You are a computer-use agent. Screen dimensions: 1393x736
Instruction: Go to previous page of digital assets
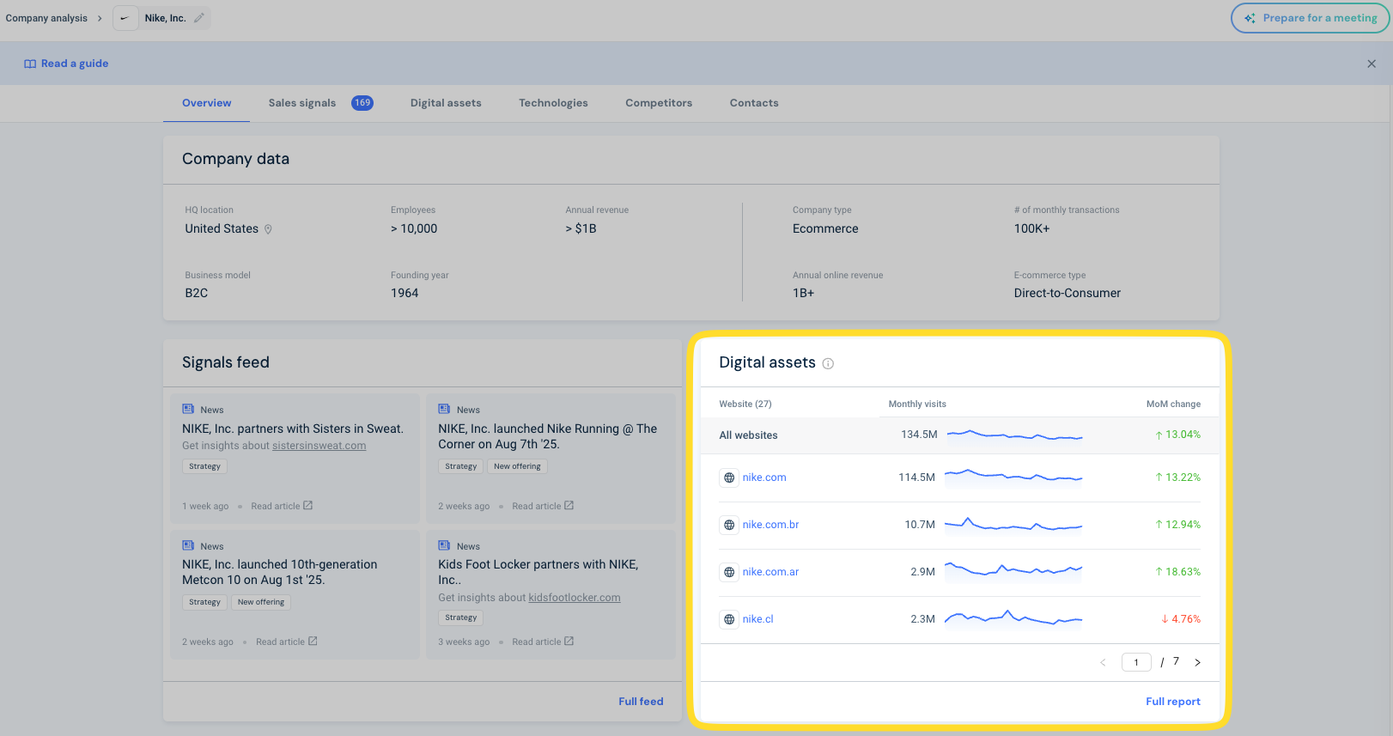click(x=1103, y=662)
